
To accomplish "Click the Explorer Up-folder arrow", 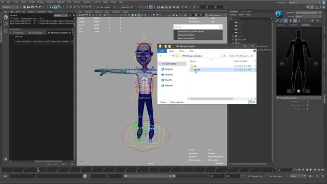I will [x=173, y=56].
